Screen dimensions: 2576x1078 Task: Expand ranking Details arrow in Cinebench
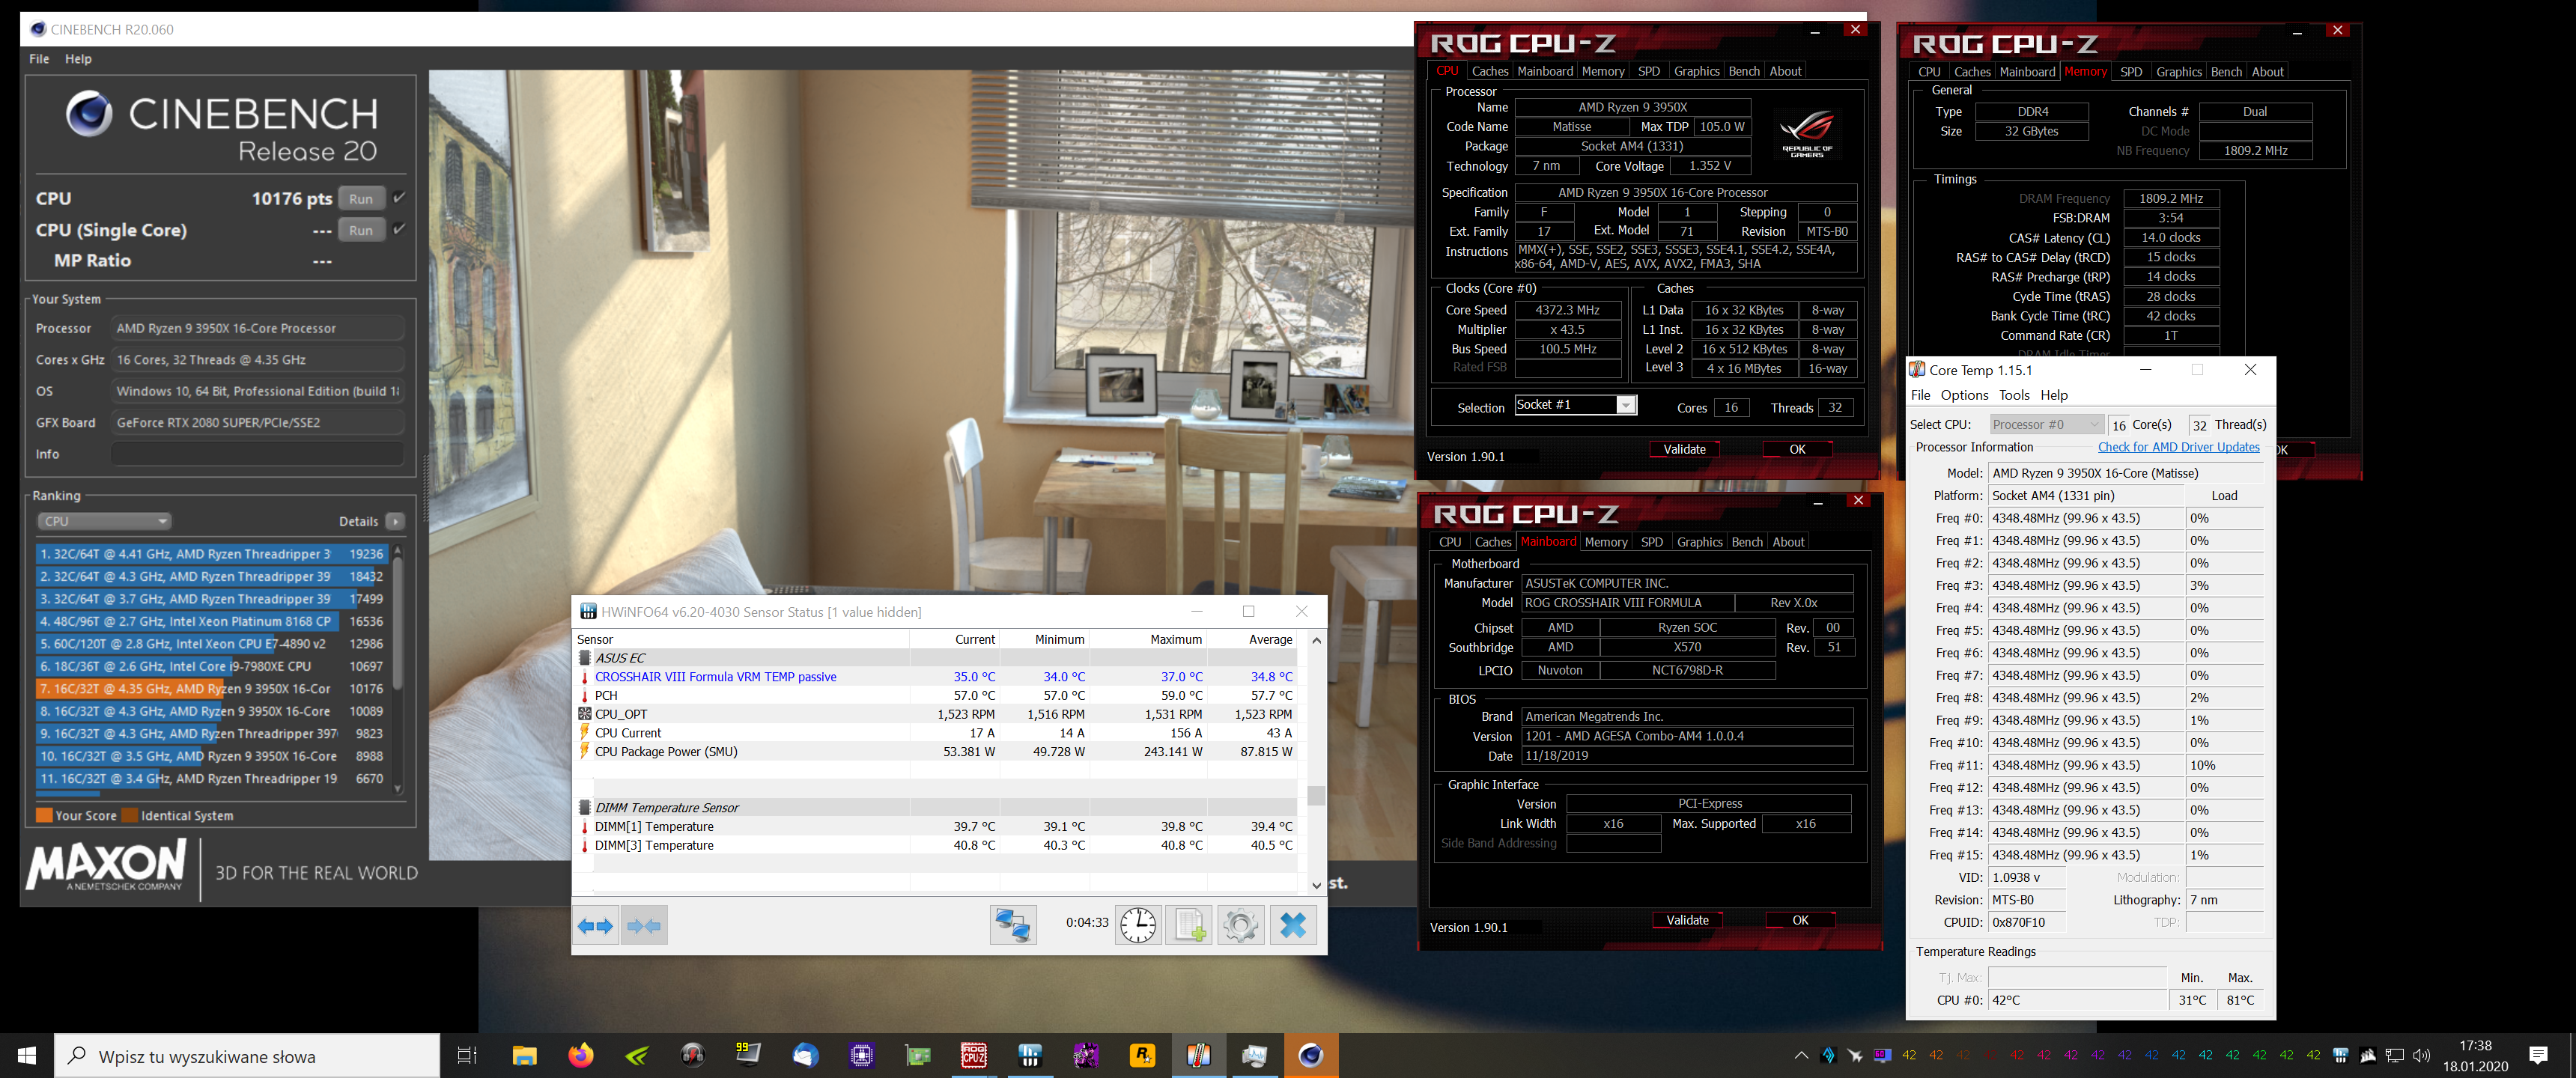click(x=396, y=521)
